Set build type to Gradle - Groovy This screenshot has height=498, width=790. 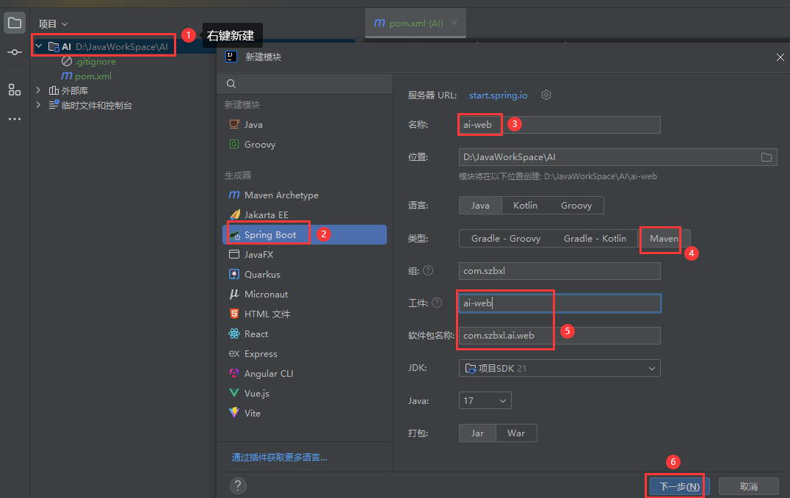click(x=505, y=239)
